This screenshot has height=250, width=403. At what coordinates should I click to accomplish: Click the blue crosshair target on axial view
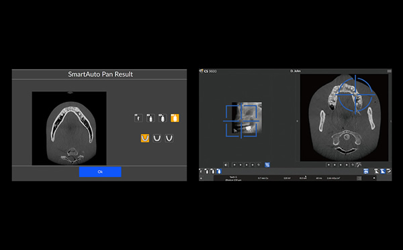355,95
